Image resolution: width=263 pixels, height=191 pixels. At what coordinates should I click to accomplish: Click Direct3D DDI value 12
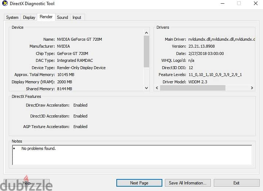[191, 68]
